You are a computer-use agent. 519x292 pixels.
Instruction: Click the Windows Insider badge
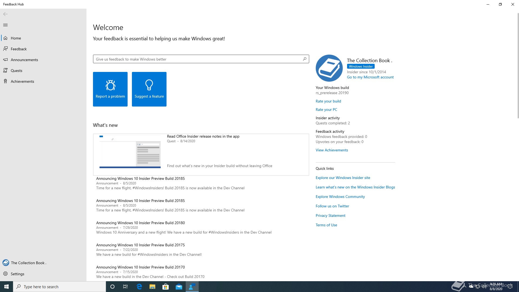[x=361, y=66]
